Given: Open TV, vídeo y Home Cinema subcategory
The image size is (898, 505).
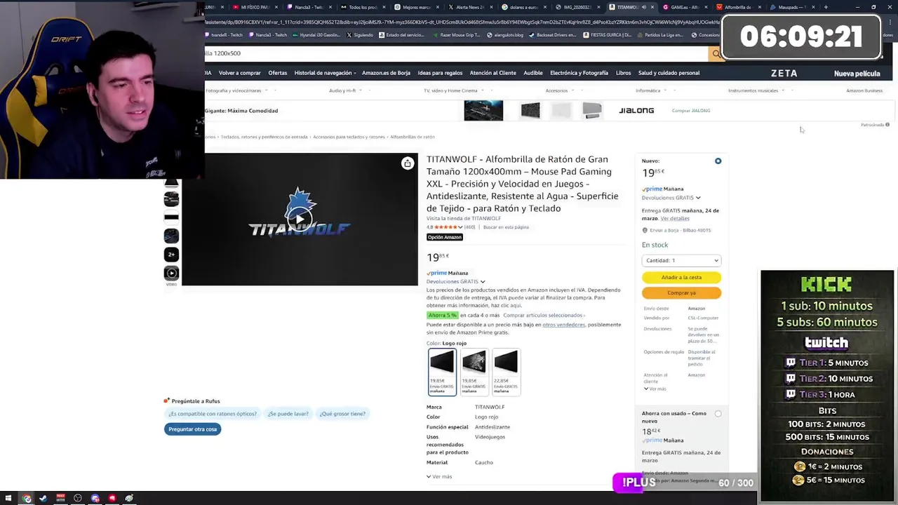Looking at the screenshot, I should (x=452, y=90).
